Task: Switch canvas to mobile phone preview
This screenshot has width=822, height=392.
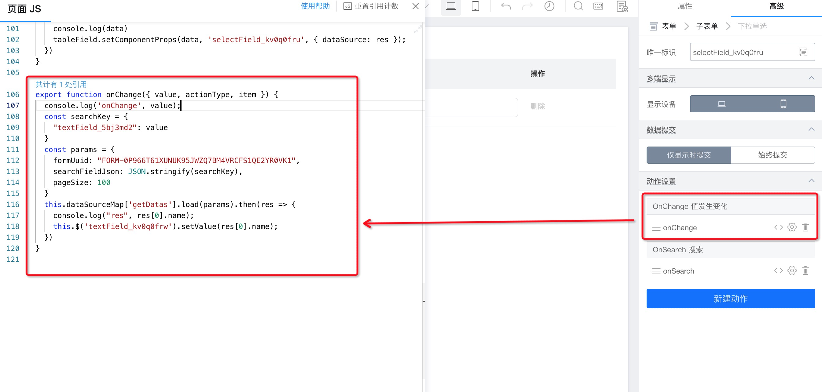Action: [x=475, y=6]
